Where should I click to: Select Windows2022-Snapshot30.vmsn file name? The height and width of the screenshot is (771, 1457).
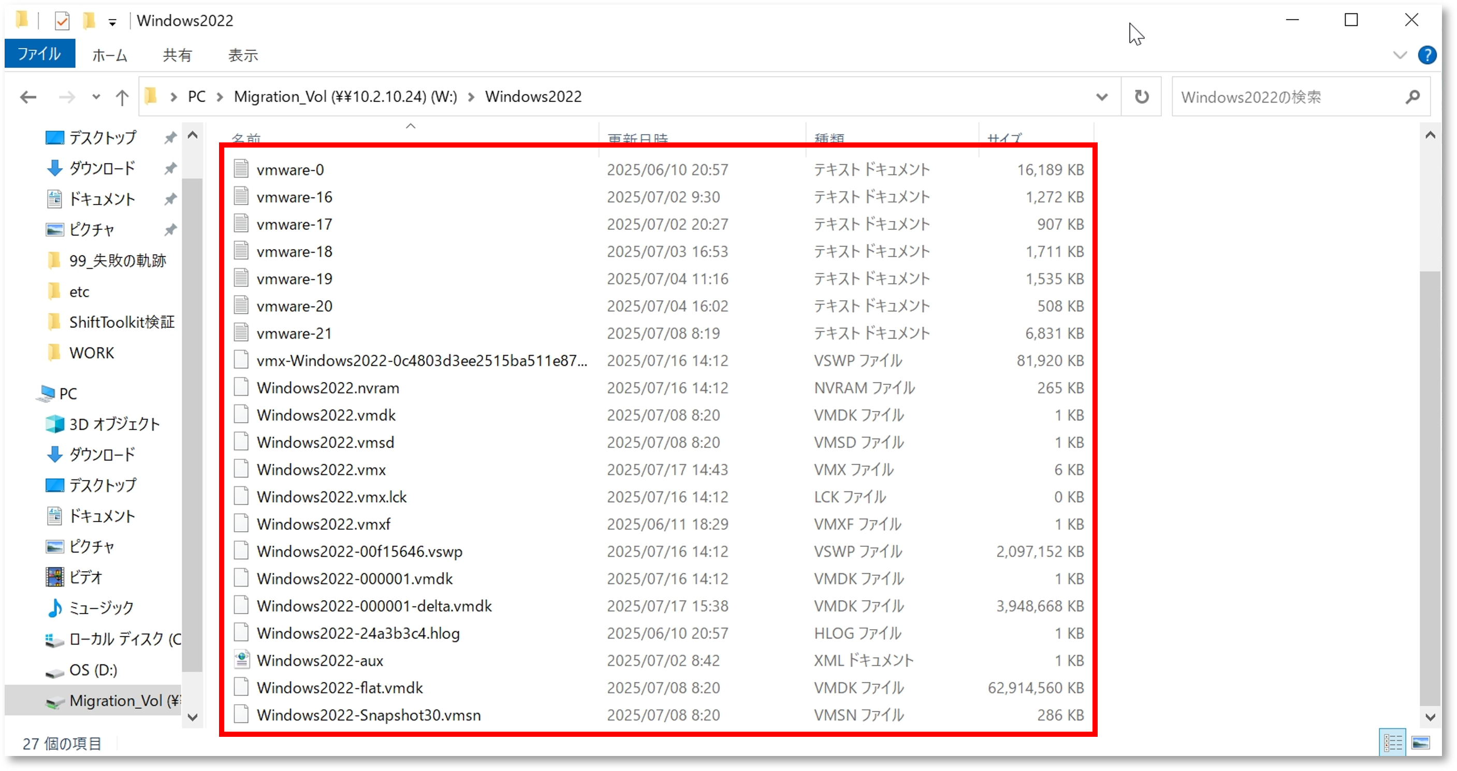[x=368, y=715]
